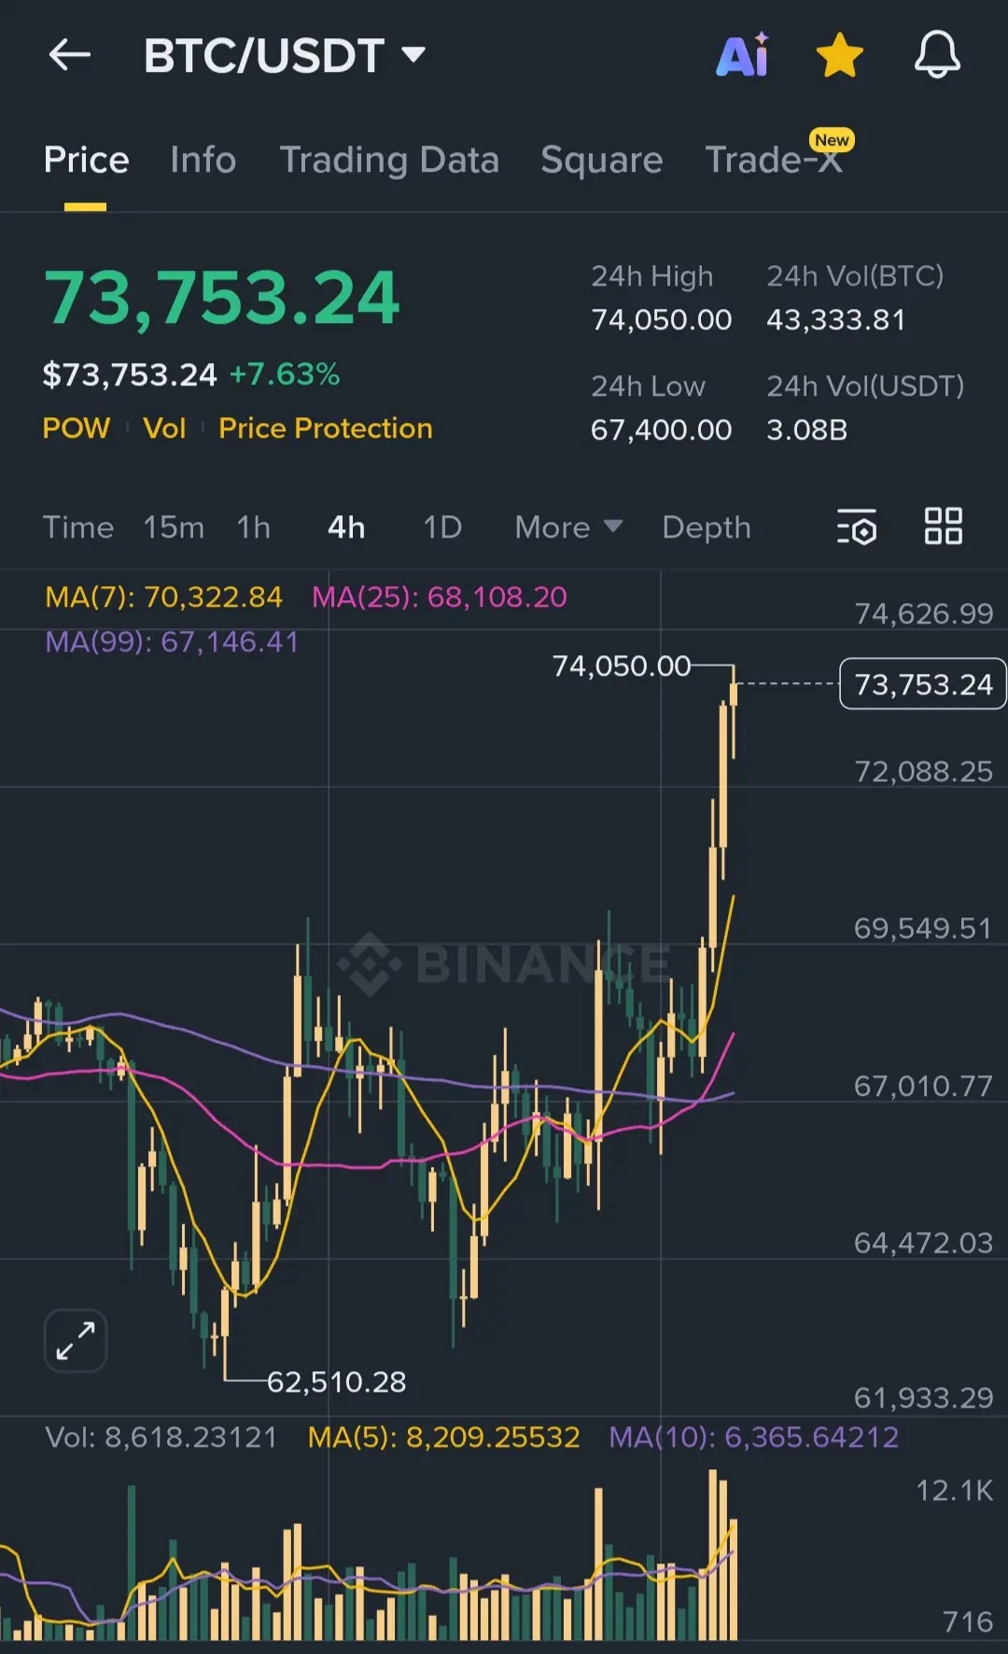
Task: Tap the 73,753.24 current price label on chart
Action: pos(923,684)
